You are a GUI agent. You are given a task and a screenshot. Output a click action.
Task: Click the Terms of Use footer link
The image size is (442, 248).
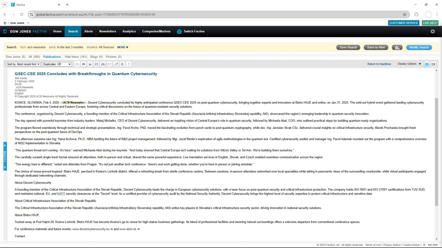(373, 245)
